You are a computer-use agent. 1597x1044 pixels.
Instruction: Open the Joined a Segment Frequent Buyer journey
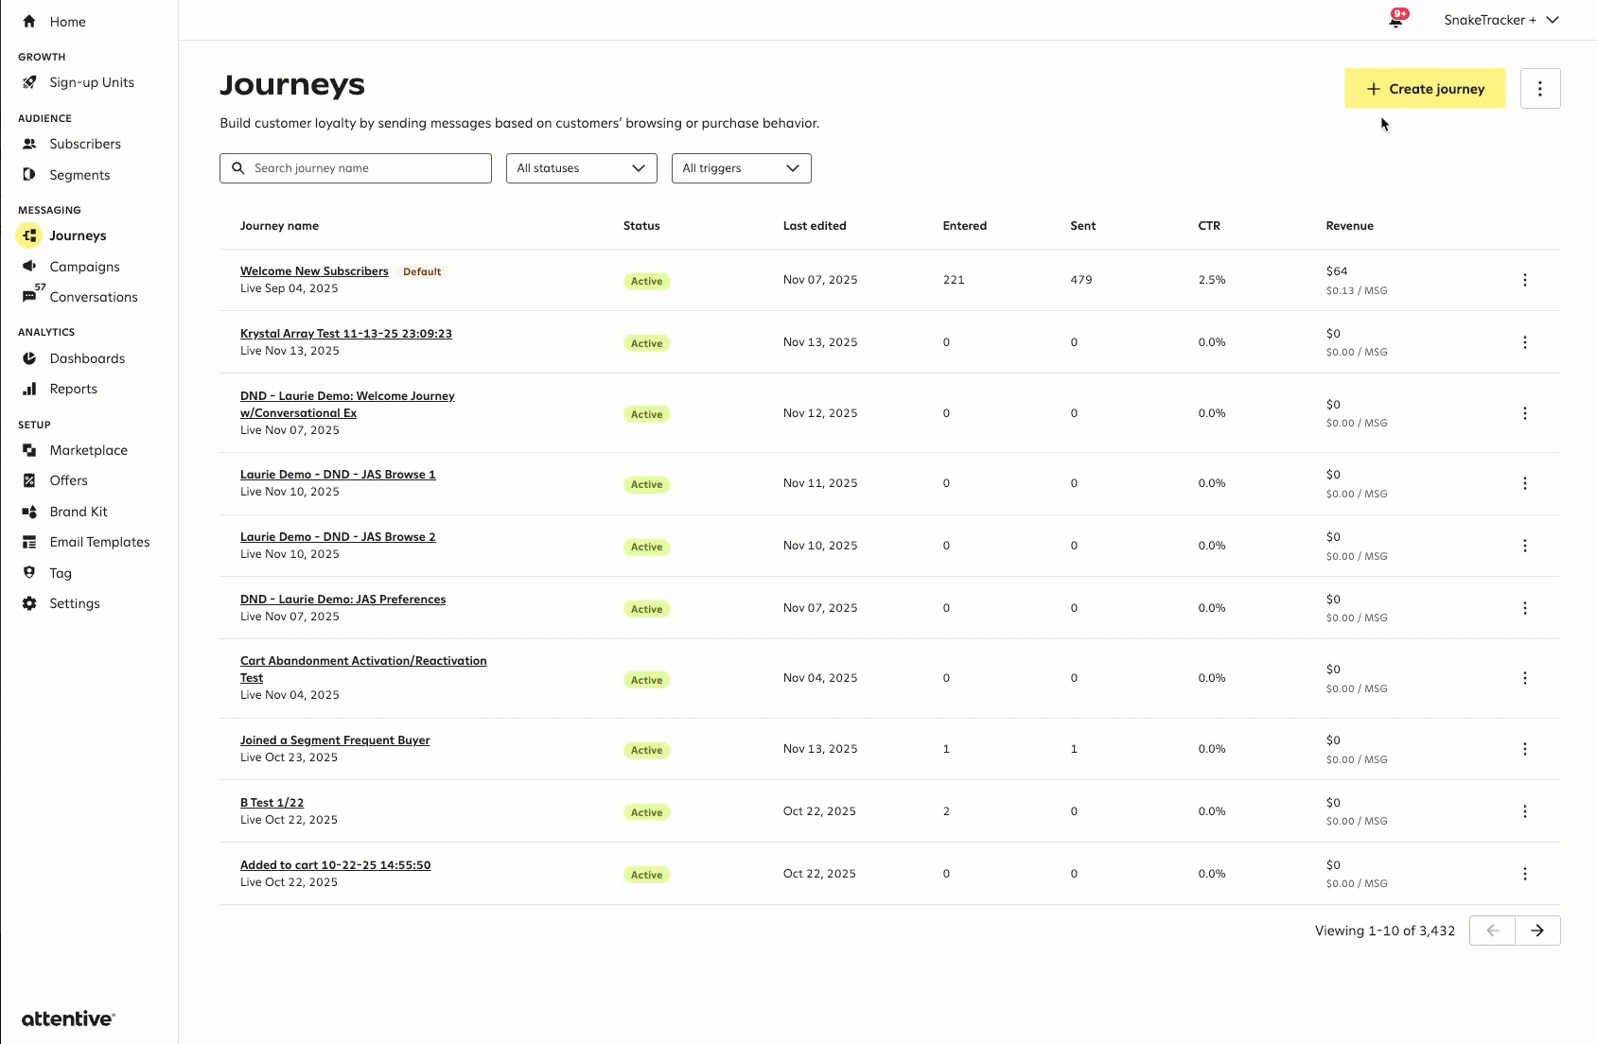point(335,740)
